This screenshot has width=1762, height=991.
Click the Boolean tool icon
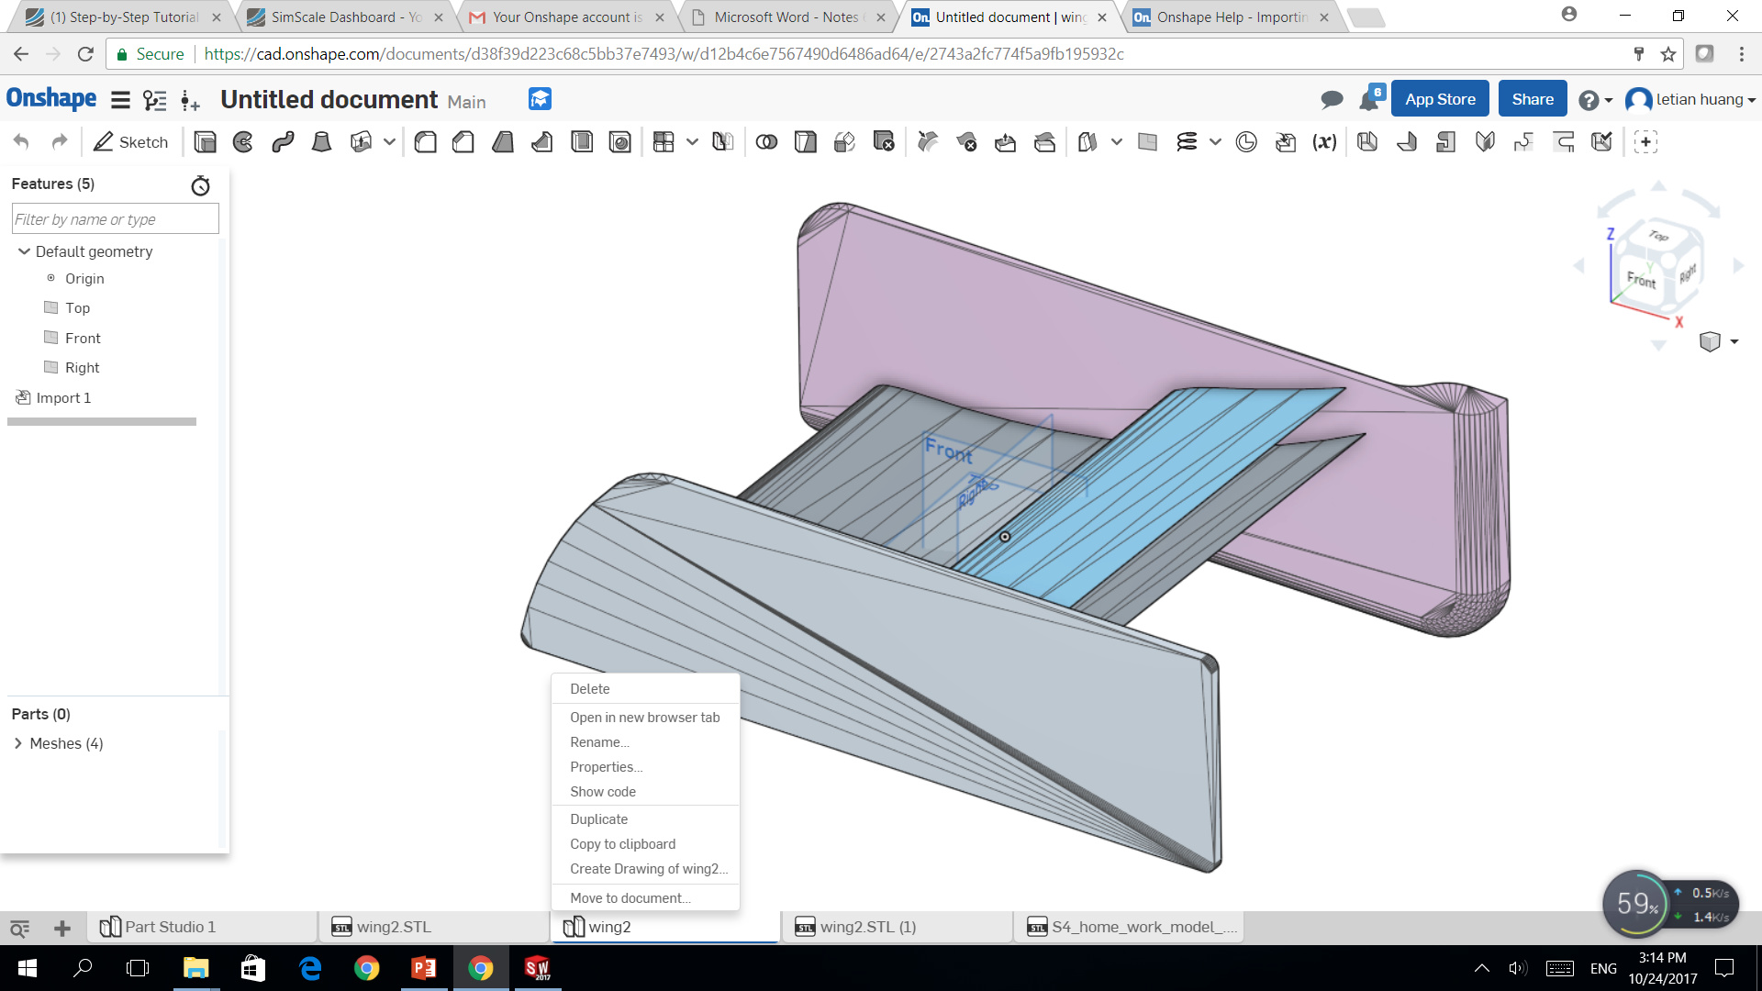click(766, 142)
